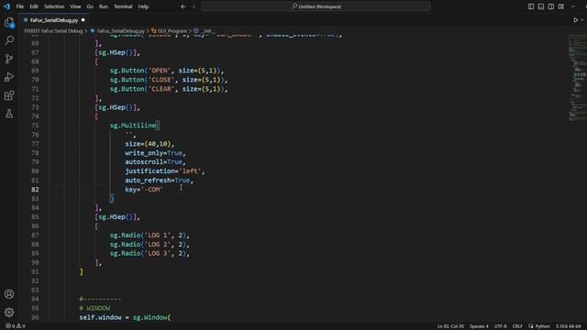
Task: Open the Manage gear icon
Action: (x=9, y=312)
